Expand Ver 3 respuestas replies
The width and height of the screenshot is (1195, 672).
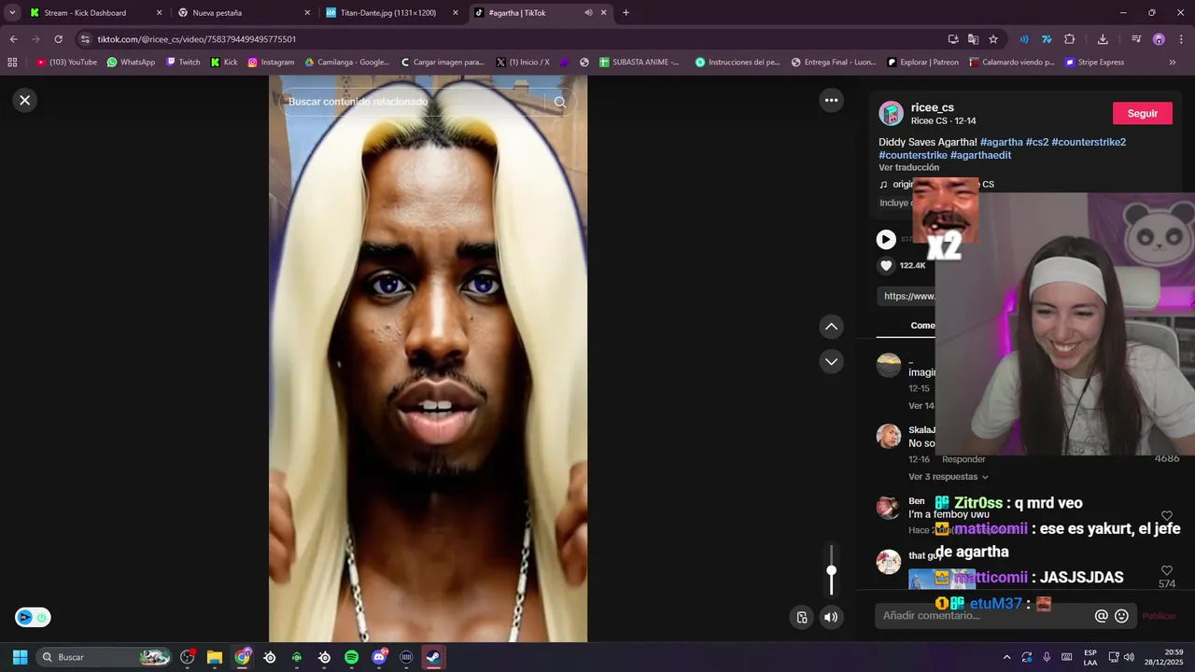(x=948, y=477)
